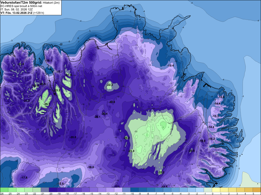Click the valid time 'VT: Fös. 13.02.2026 21Z'
261x195 pixels.
coord(16,13)
